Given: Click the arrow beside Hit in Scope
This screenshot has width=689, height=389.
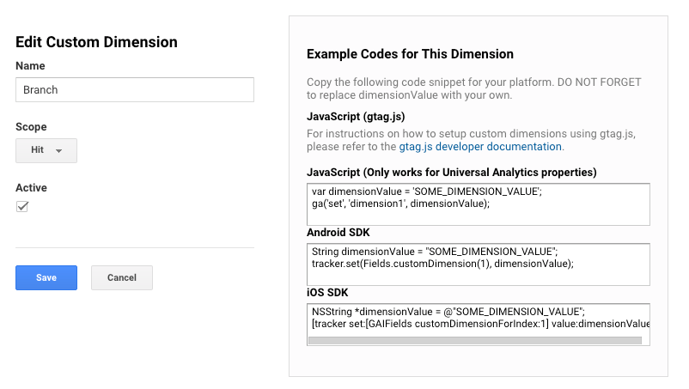Looking at the screenshot, I should (x=58, y=151).
